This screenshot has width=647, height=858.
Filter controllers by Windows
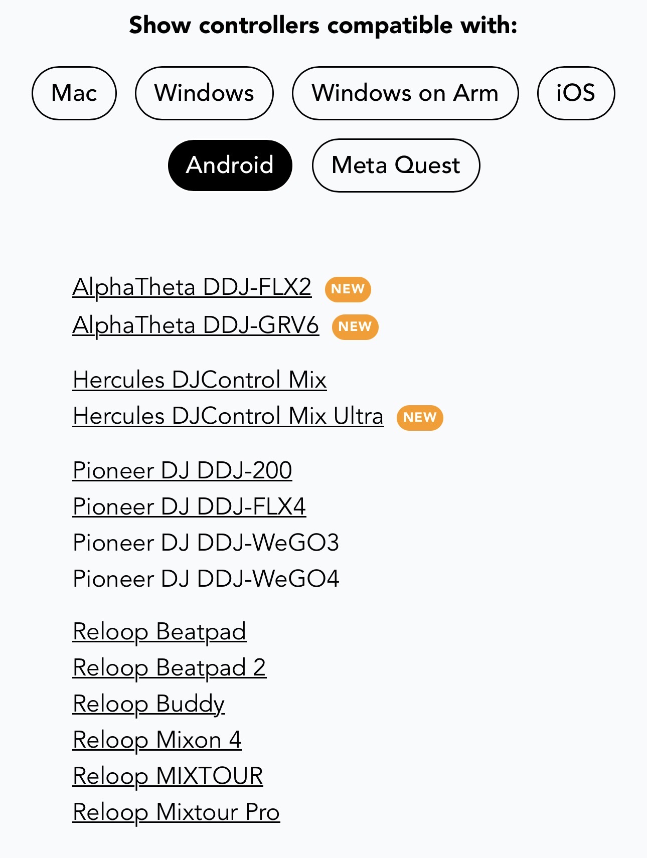(204, 93)
